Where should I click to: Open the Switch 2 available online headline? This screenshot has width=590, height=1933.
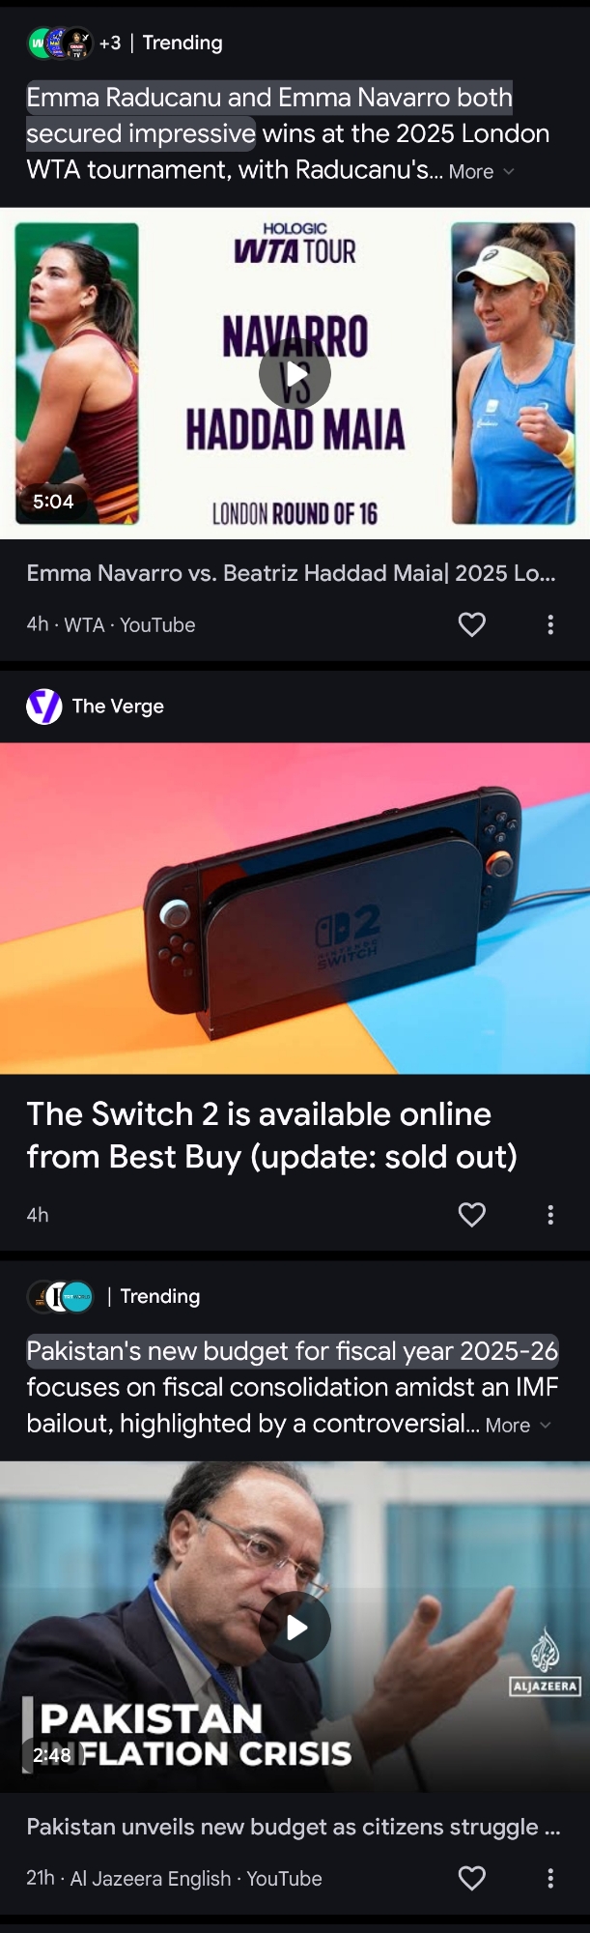pyautogui.click(x=271, y=1135)
